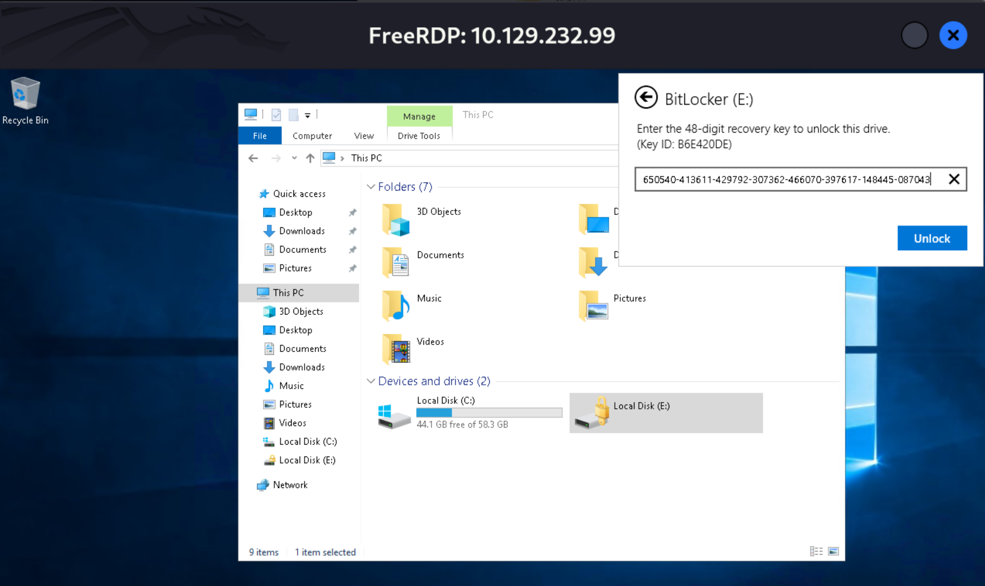The height and width of the screenshot is (586, 985).
Task: Select Network in the navigation pane
Action: pos(290,485)
